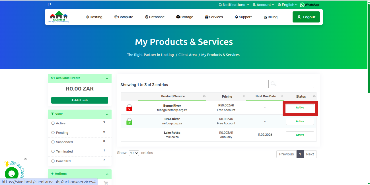Click the green lock icon for Draa River
This screenshot has height=185, width=370.
point(129,121)
